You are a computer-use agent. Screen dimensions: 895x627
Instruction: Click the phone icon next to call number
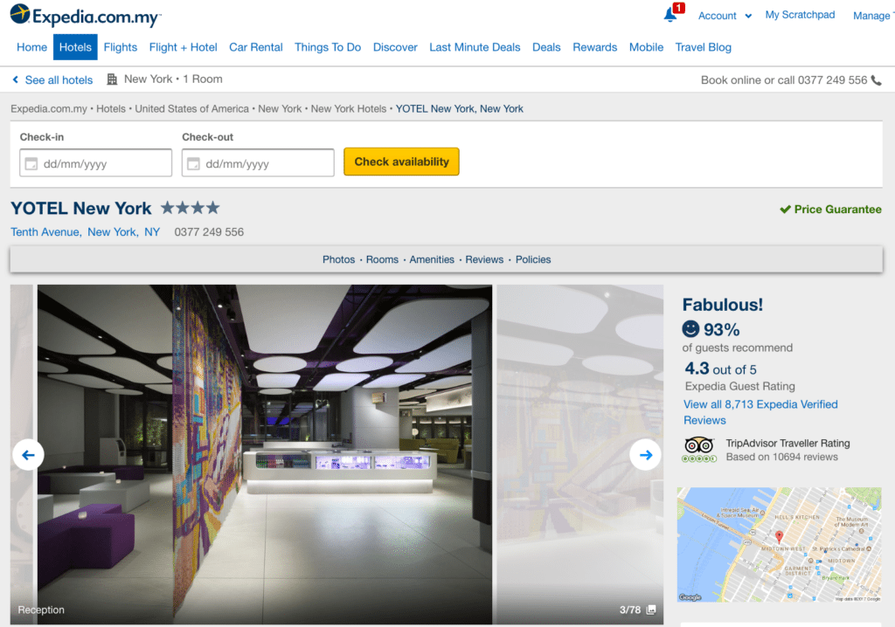pyautogui.click(x=877, y=80)
